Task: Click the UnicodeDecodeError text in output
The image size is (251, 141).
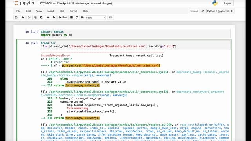Action: (55, 56)
